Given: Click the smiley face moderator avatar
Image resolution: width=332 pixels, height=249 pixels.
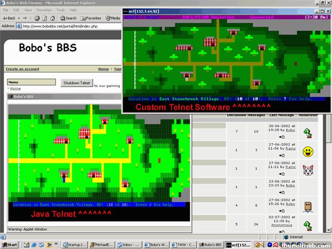Looking at the screenshot, I should click(309, 151).
